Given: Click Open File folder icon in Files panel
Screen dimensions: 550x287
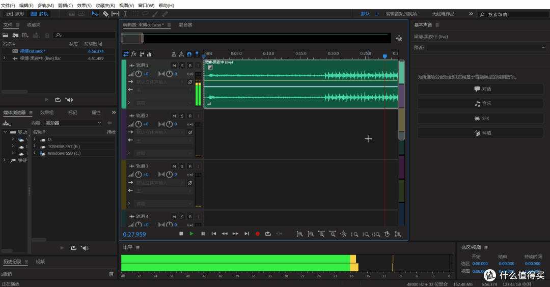Looking at the screenshot, I should tap(5, 35).
